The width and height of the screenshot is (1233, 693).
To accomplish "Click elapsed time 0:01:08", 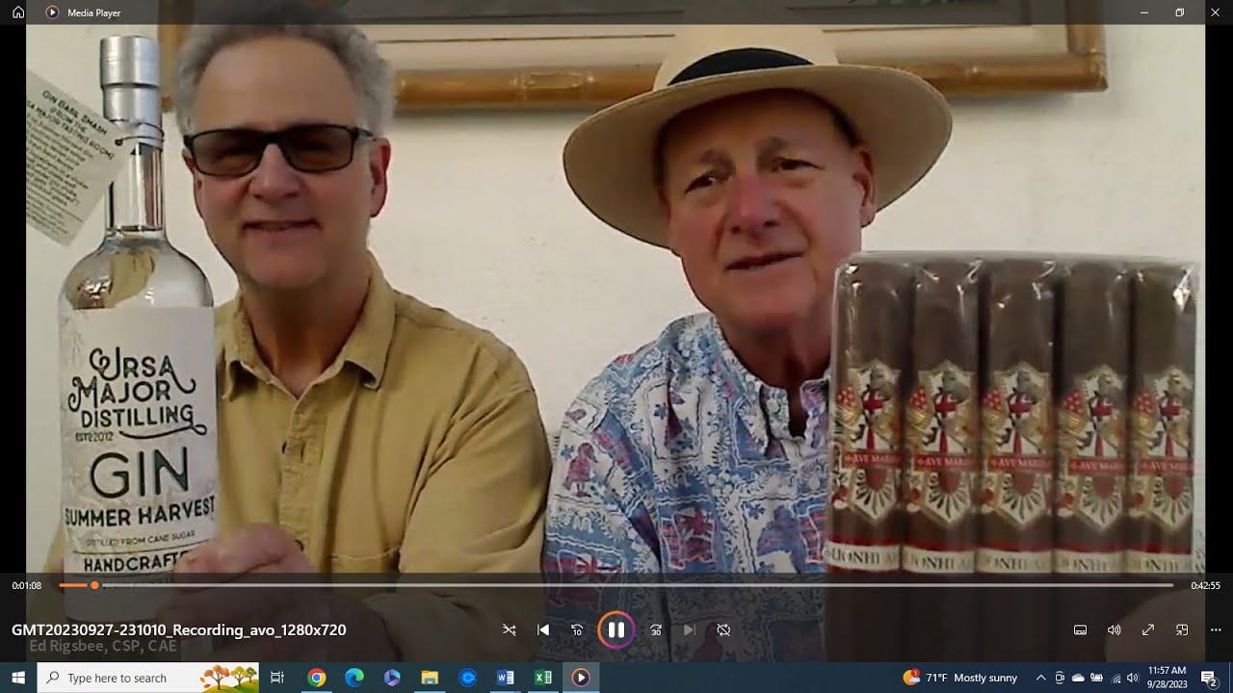I will tap(27, 585).
